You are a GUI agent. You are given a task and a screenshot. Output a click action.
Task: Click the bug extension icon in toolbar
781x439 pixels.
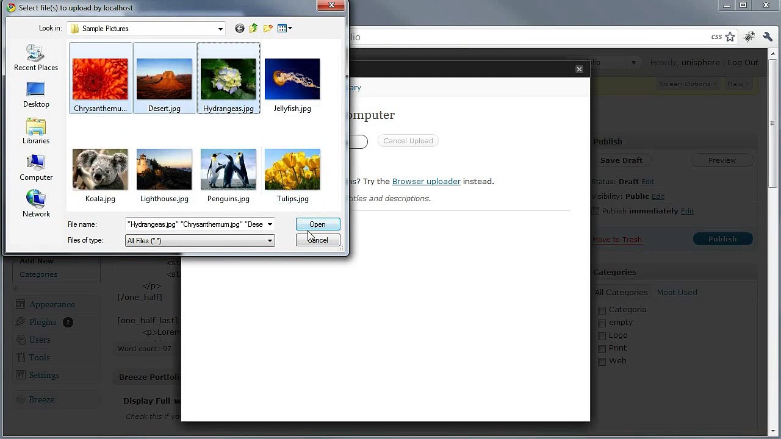tap(750, 37)
